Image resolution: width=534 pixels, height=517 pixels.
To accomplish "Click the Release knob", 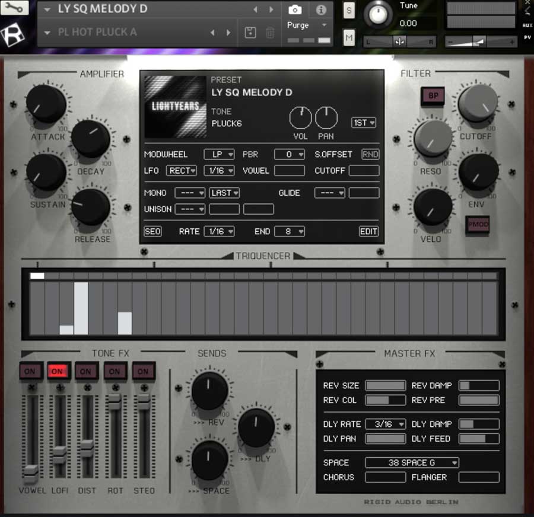I will tap(91, 207).
